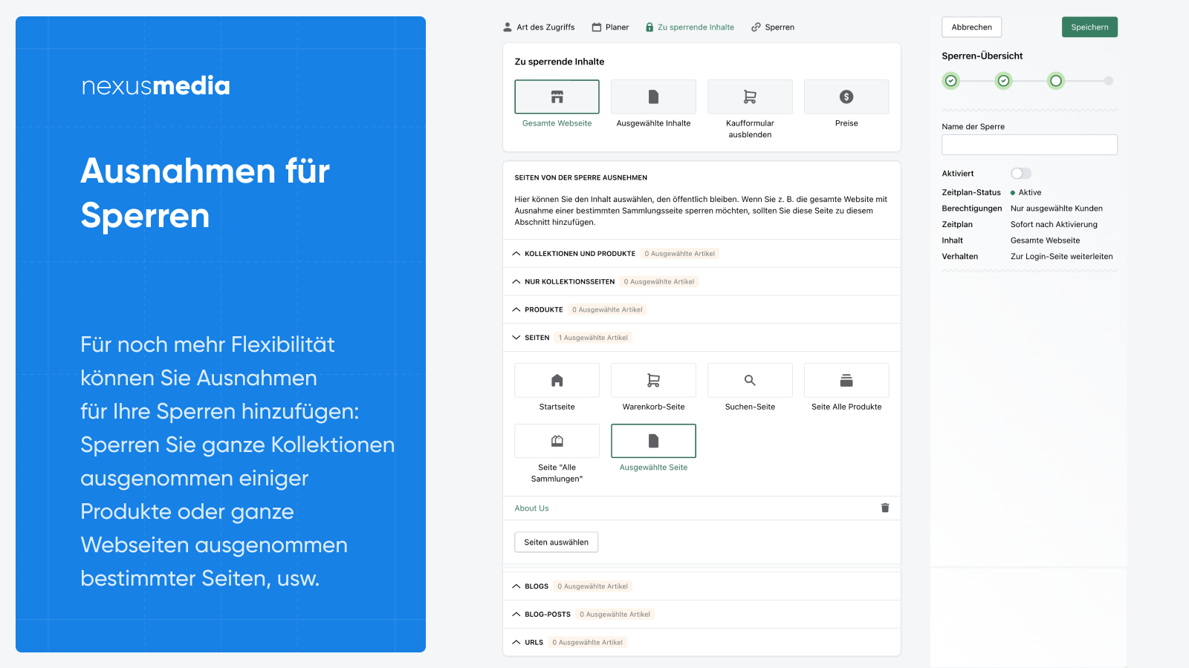Viewport: 1189px width, 668px height.
Task: Click the calendar icon beside Planer
Action: click(x=596, y=27)
